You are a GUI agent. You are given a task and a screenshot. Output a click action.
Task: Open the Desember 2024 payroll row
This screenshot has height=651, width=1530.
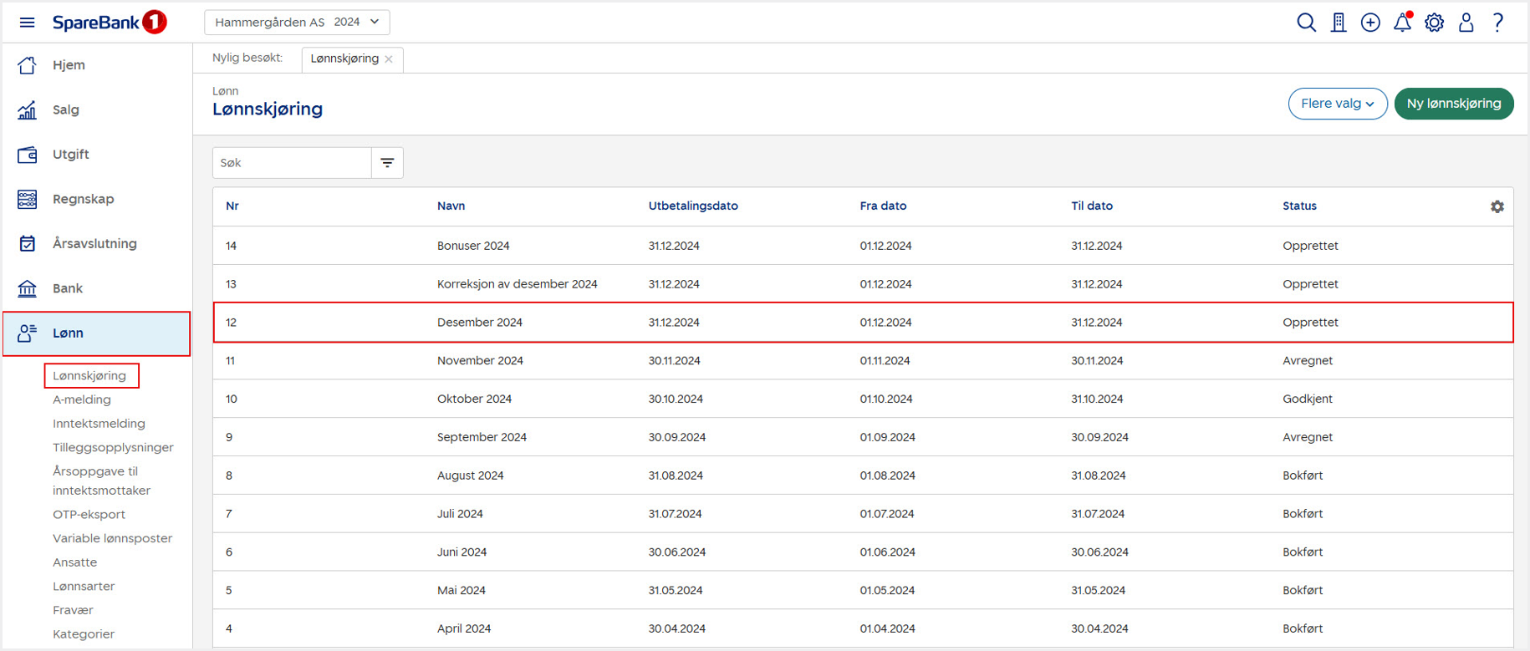(x=480, y=323)
